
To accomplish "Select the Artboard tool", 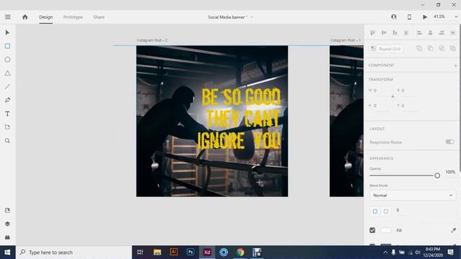I will (7, 127).
